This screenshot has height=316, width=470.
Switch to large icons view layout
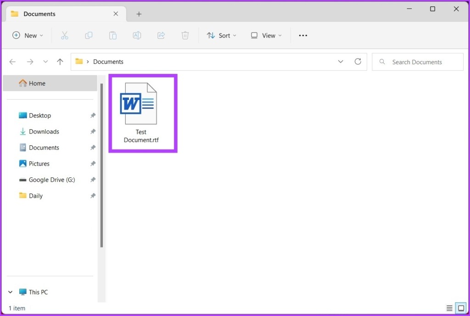point(460,308)
